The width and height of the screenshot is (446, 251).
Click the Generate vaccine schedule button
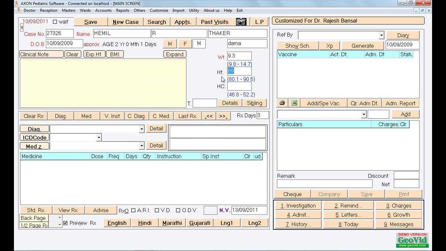tap(362, 46)
